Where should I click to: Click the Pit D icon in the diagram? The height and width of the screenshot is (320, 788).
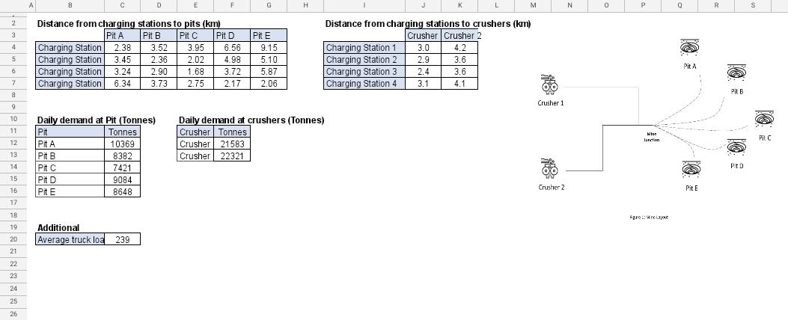pos(737,147)
